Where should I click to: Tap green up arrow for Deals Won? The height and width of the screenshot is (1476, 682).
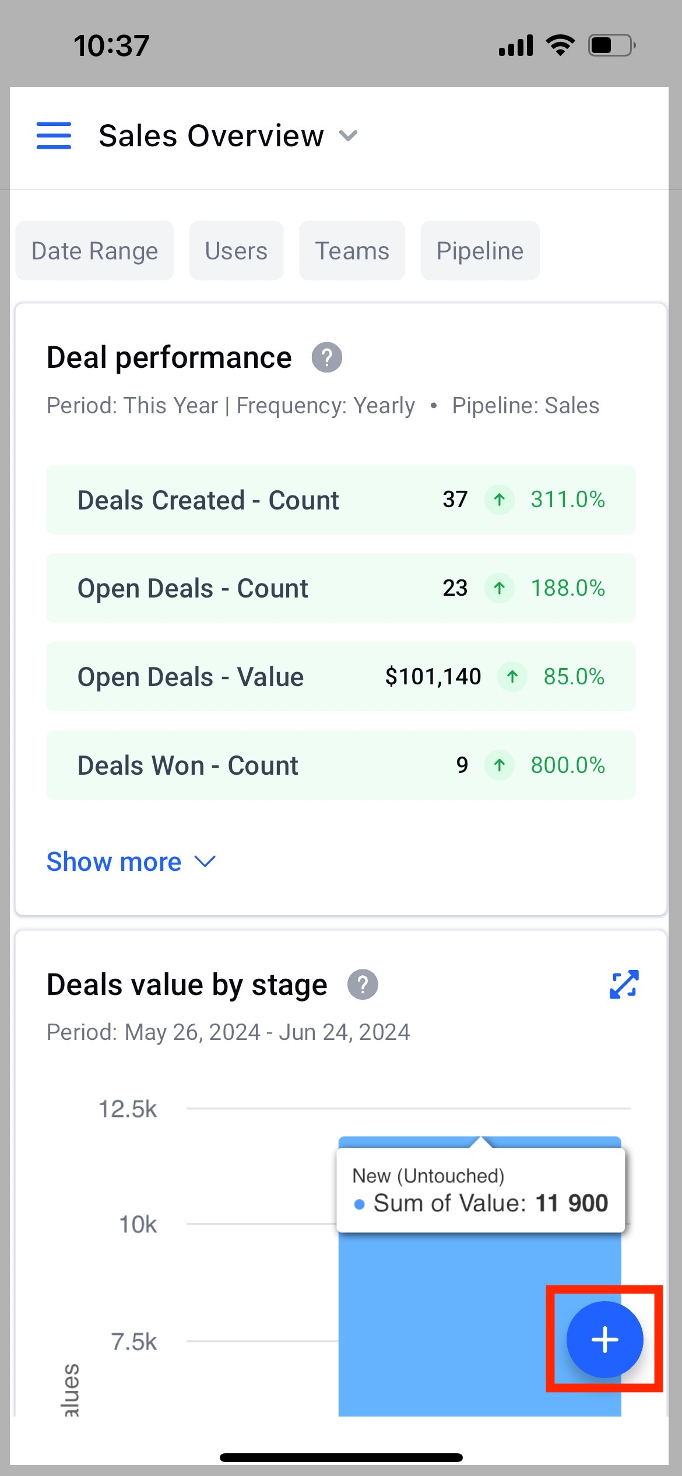[500, 765]
